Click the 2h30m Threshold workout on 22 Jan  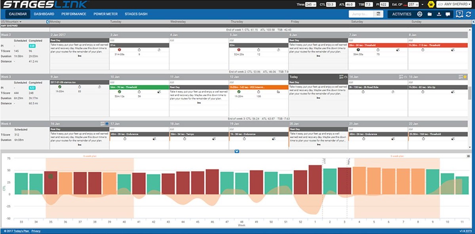[437, 134]
